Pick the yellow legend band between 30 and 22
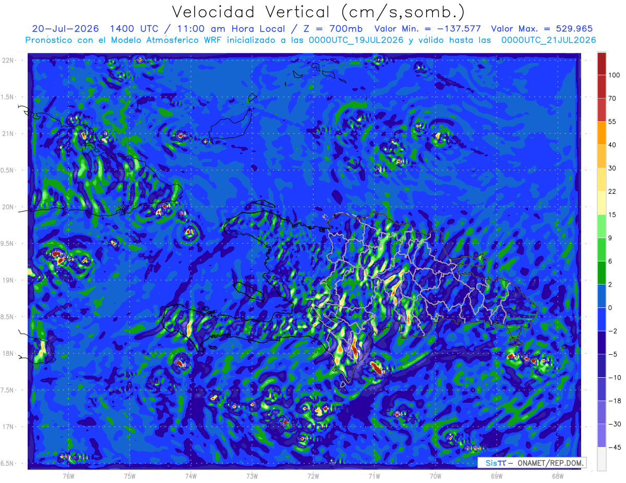This screenshot has height=483, width=626. (601, 179)
